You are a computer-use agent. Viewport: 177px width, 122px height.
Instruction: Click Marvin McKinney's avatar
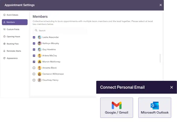click(x=39, y=62)
